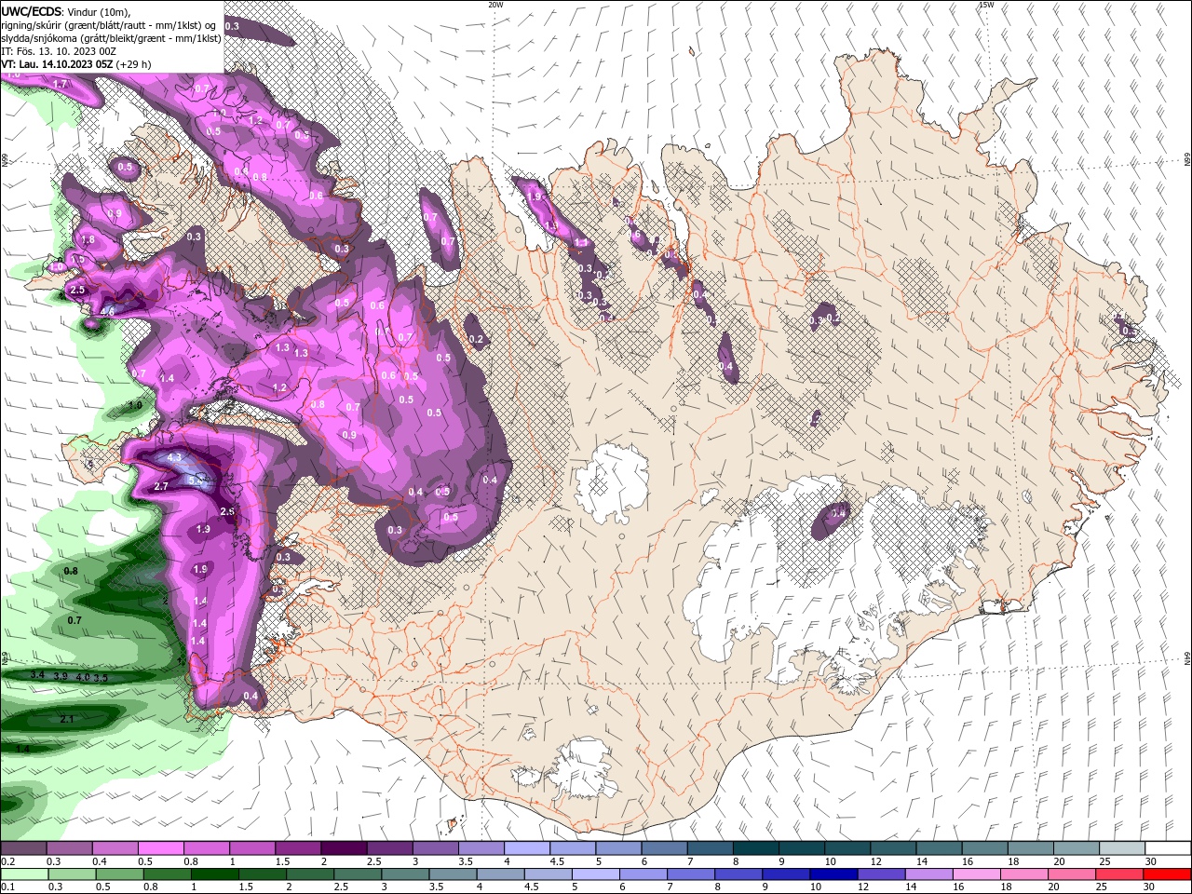Click the '30' label of the upper legend row
The width and height of the screenshot is (1192, 894).
click(1151, 861)
